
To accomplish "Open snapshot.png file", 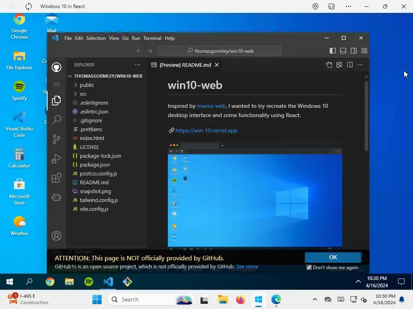I will pyautogui.click(x=106, y=191).
